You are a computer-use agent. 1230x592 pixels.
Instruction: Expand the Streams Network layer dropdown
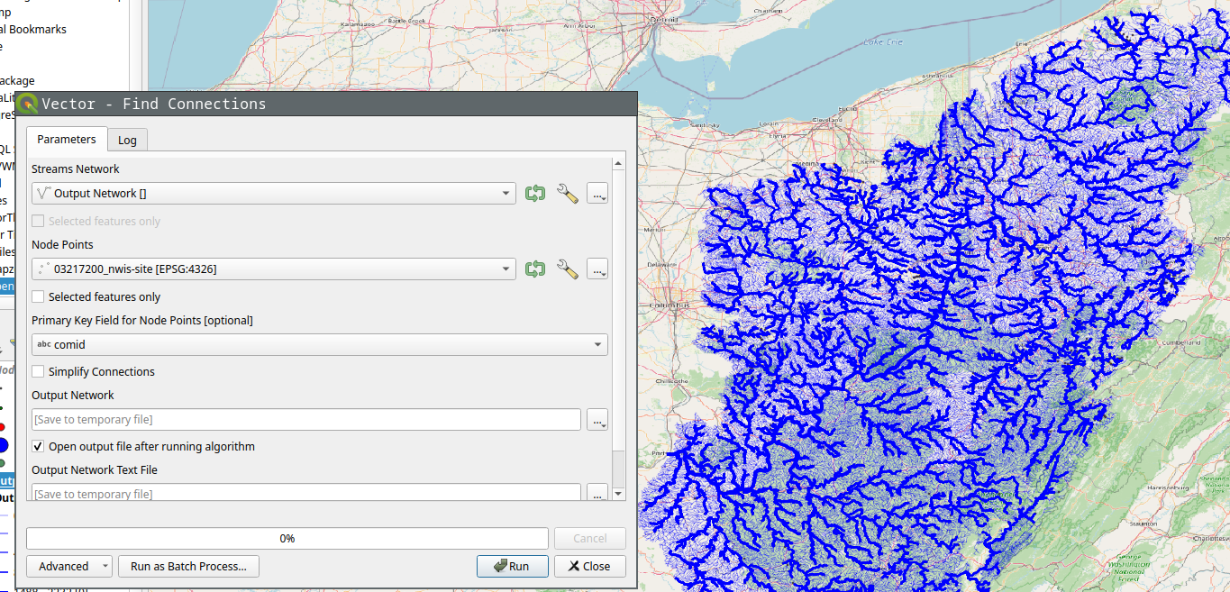pyautogui.click(x=274, y=193)
